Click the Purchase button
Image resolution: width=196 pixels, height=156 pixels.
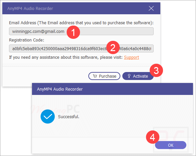point(104,76)
